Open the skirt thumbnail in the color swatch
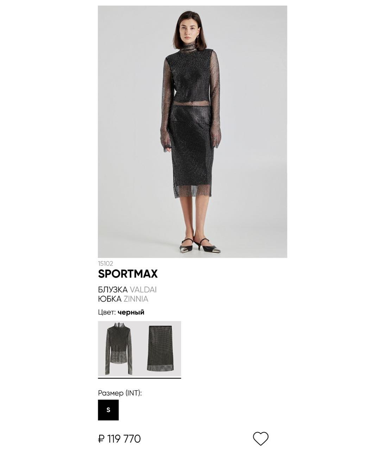 [x=160, y=348]
